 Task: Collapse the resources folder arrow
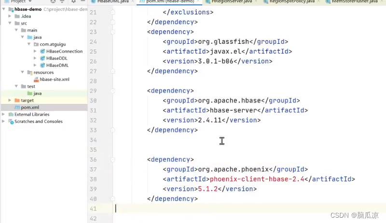22,72
